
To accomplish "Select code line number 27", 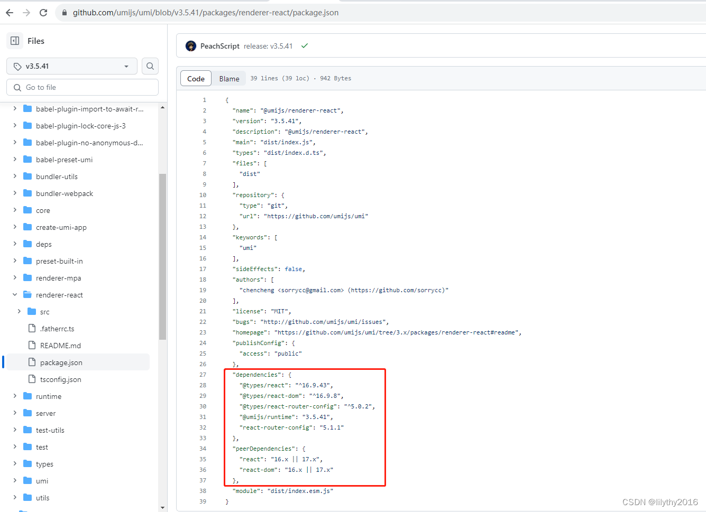I will coord(203,375).
